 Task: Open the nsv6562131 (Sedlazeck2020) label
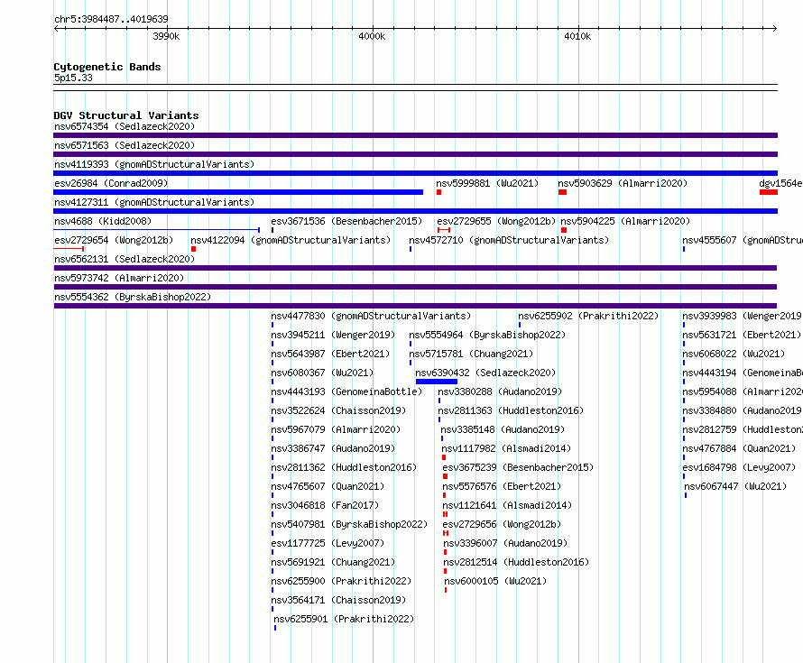tap(125, 259)
